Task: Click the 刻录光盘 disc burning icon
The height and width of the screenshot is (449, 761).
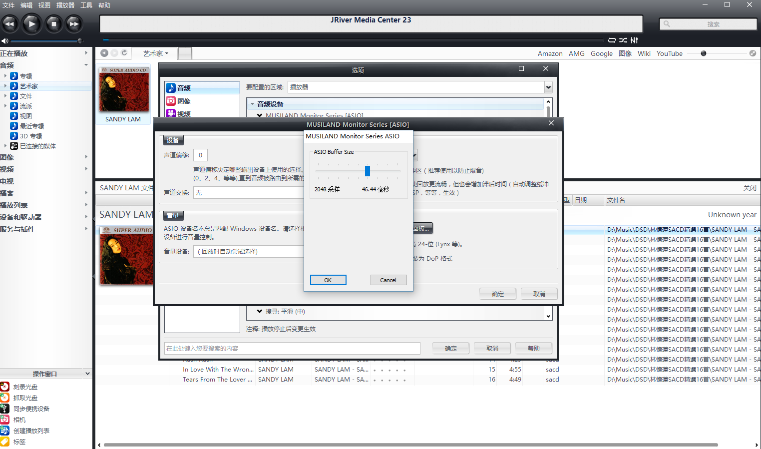Action: tap(5, 387)
